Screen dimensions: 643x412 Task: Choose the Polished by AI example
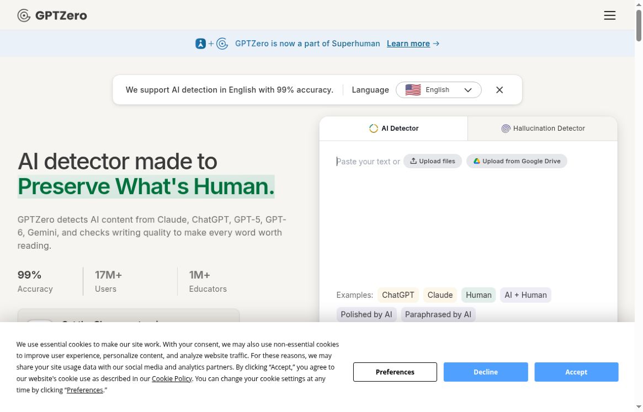click(x=366, y=314)
